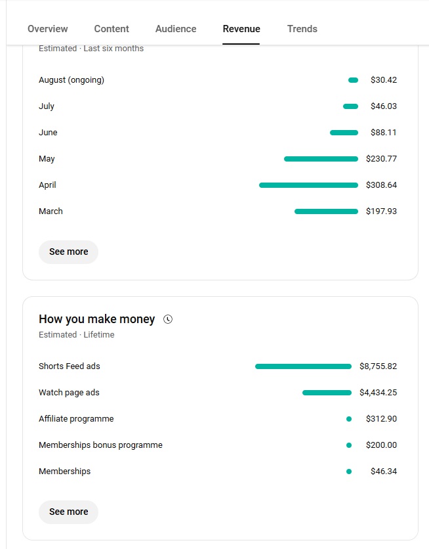Viewport: 429px width, 549px height.
Task: Click the Affiliate programme dot indicator
Action: (x=349, y=419)
